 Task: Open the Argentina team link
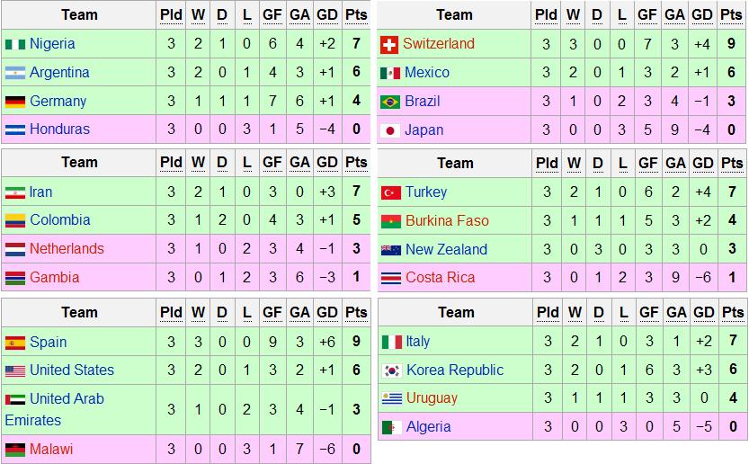59,73
